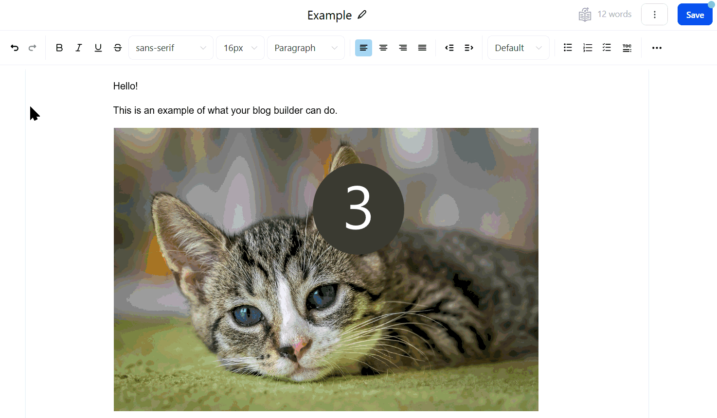Insert a checklist
The height and width of the screenshot is (418, 717).
tap(607, 48)
